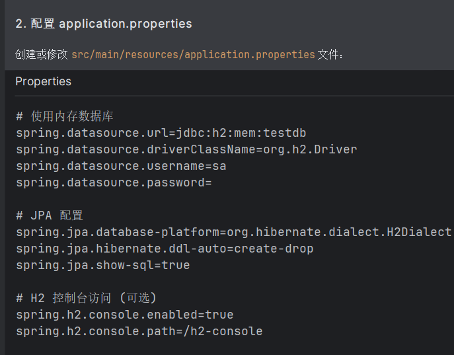The width and height of the screenshot is (454, 355).
Task: Click the "# 使用内存数据库" comment line
Action: click(x=65, y=116)
